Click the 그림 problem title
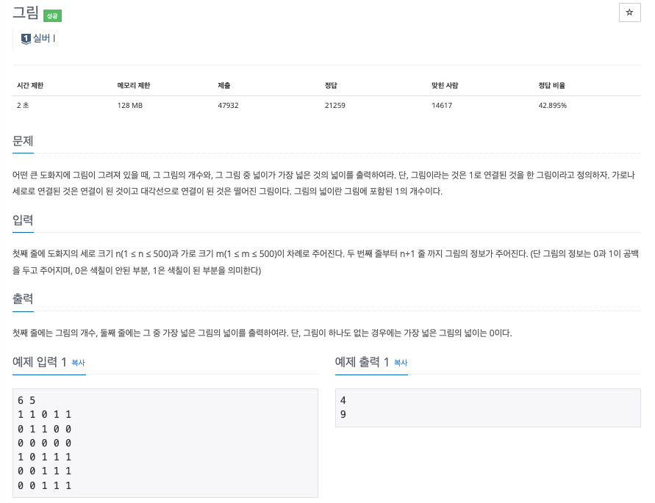The width and height of the screenshot is (655, 503). (26, 13)
